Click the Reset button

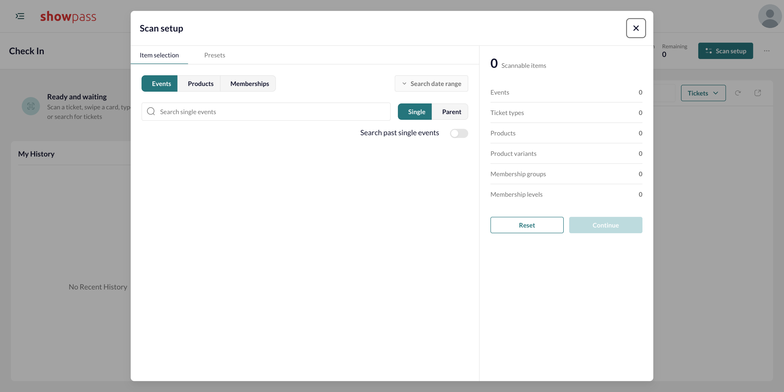(x=526, y=225)
